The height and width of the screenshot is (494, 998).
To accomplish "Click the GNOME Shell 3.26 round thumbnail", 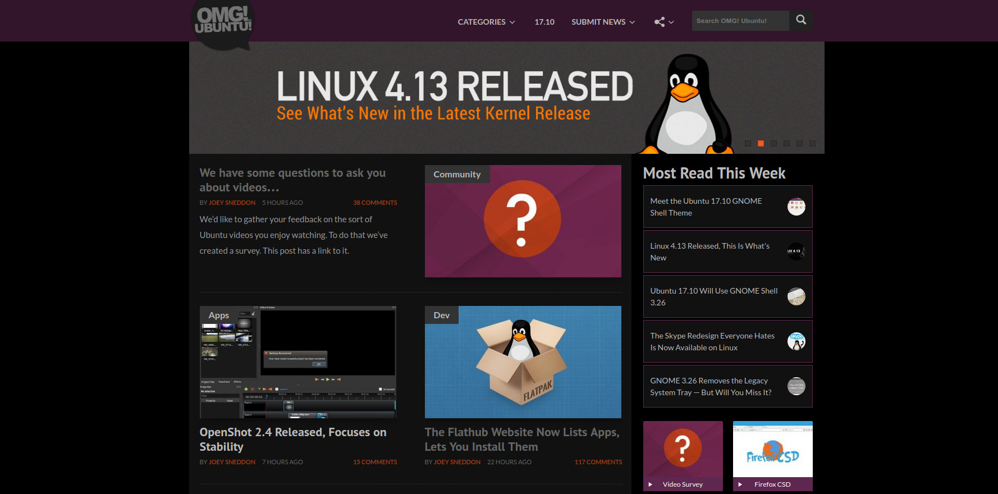I will coord(796,296).
